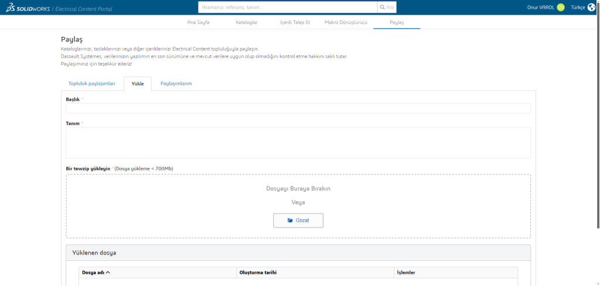
Task: Go to Ana Sayfa menu item
Action: tap(198, 22)
